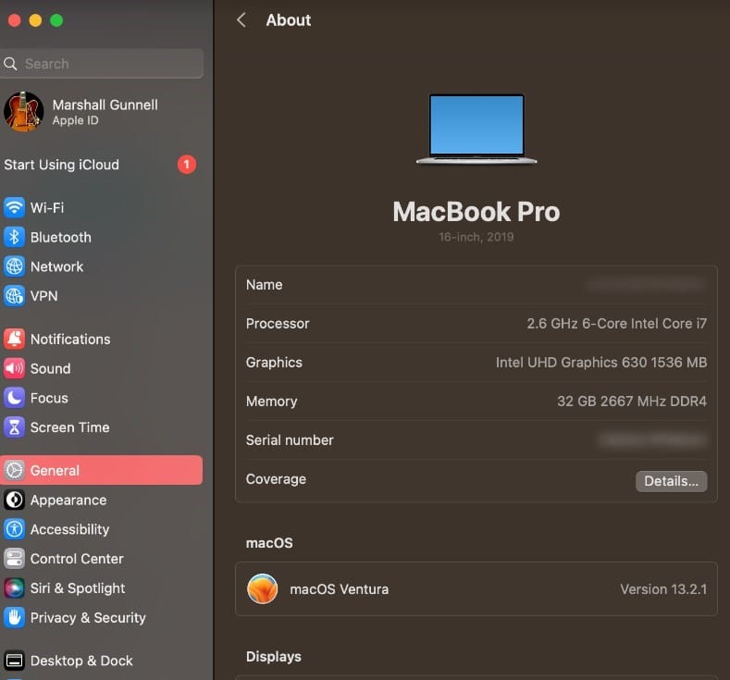Click the Coverage row label
This screenshot has width=730, height=680.
276,478
